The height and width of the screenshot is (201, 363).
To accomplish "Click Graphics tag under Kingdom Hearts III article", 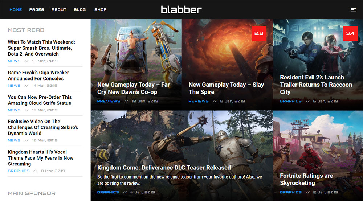I will [x=19, y=171].
